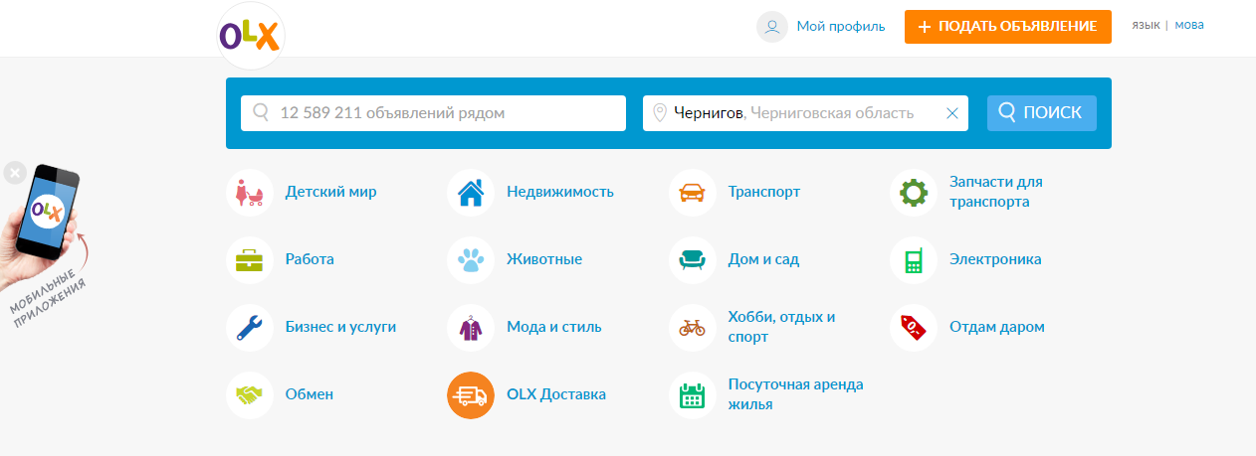Clear the Чернигов location field
Image resolution: width=1256 pixels, height=456 pixels.
[951, 113]
